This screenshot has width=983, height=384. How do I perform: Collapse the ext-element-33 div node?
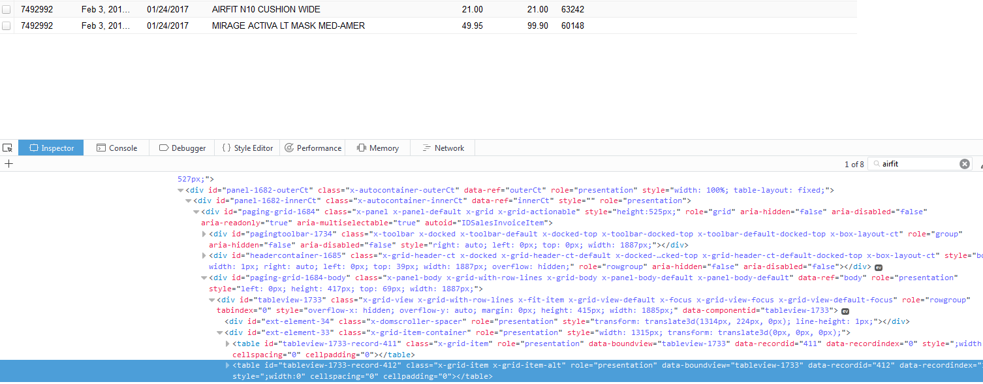[220, 332]
